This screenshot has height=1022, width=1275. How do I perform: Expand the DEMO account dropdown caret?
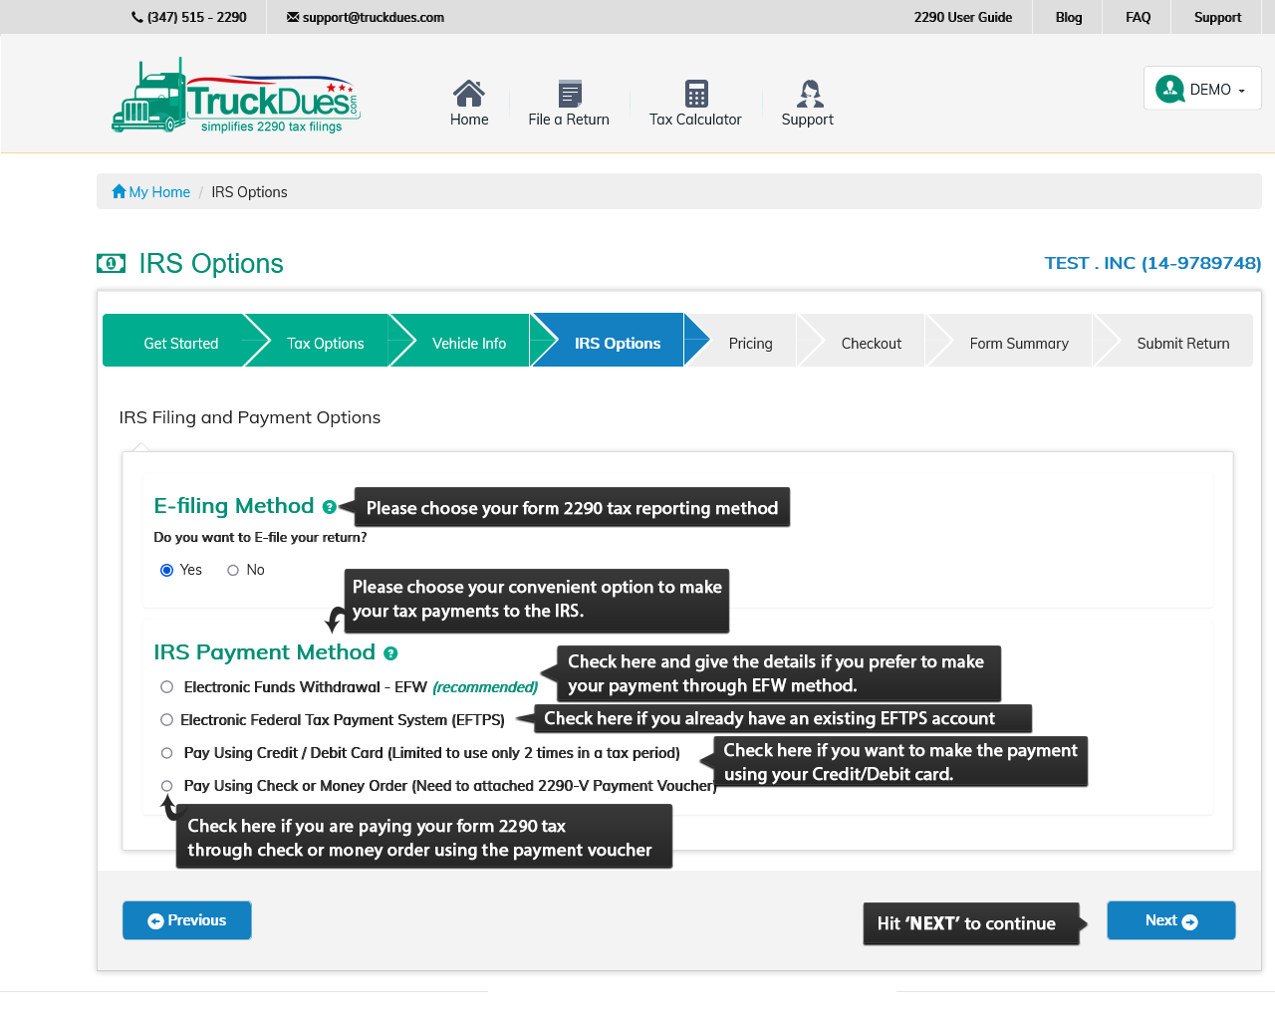tap(1242, 91)
